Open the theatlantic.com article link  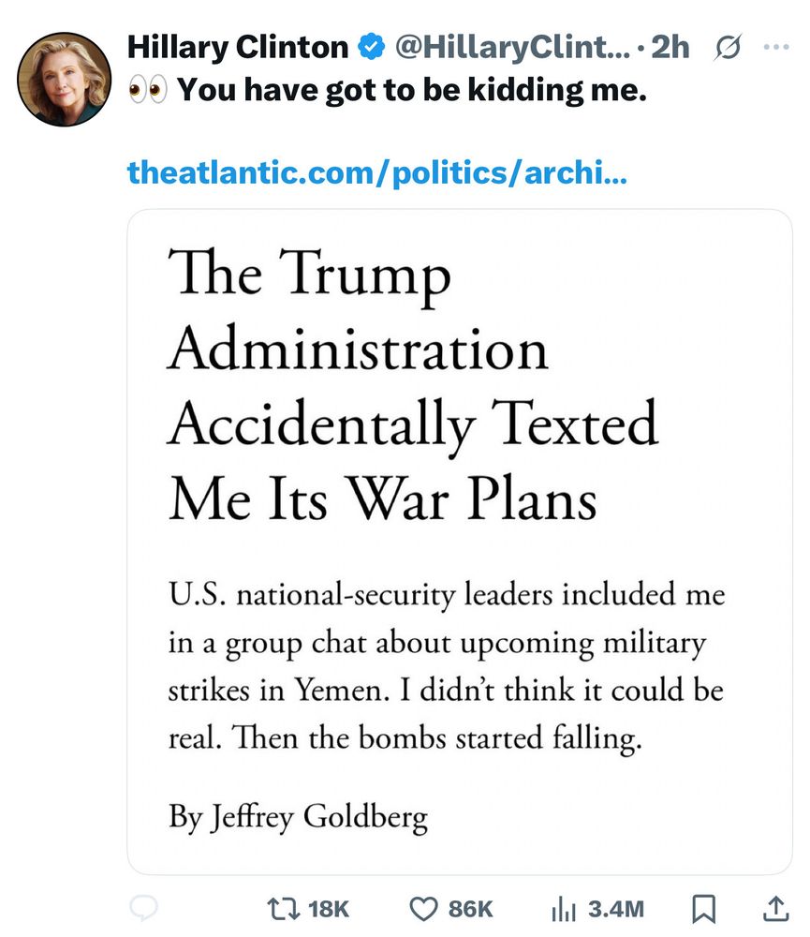tap(377, 171)
